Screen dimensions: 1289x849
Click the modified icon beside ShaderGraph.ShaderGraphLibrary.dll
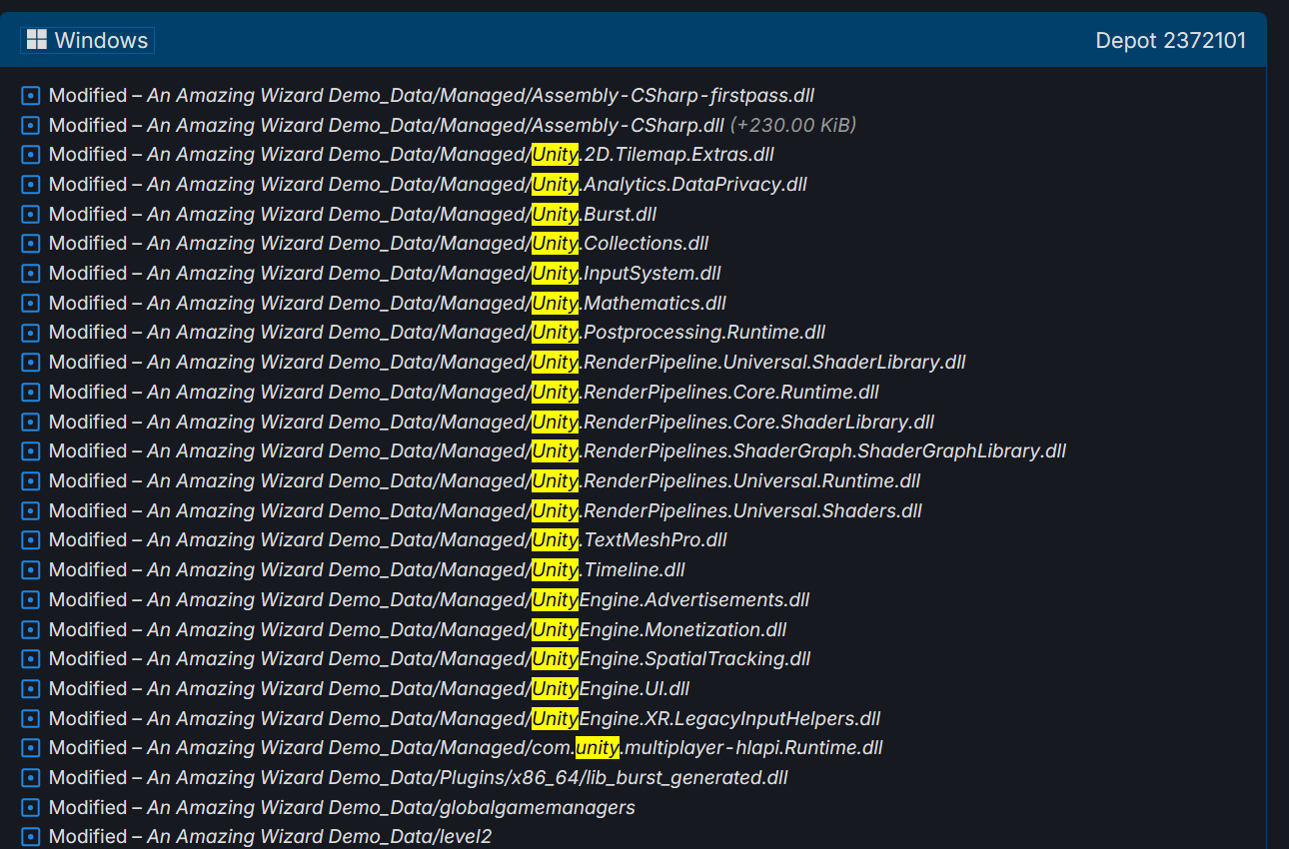point(30,451)
